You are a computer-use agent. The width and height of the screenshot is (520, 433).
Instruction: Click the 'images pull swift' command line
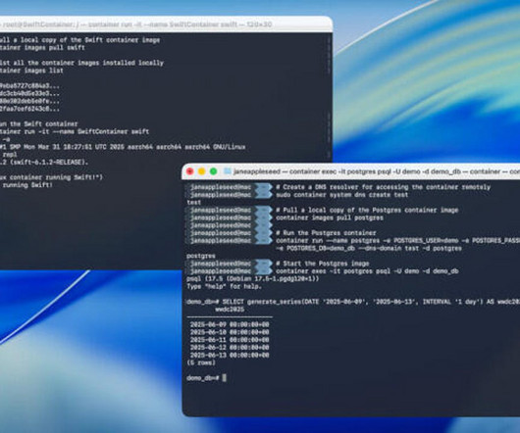point(42,48)
